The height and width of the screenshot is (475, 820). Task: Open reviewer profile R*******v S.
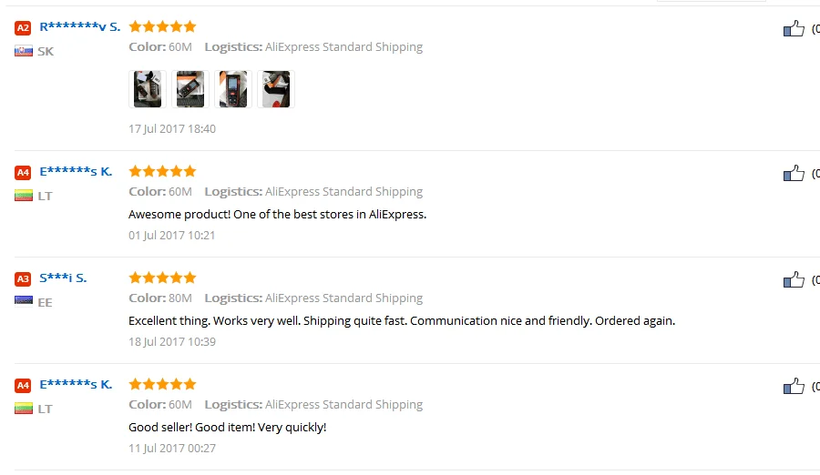tap(80, 26)
